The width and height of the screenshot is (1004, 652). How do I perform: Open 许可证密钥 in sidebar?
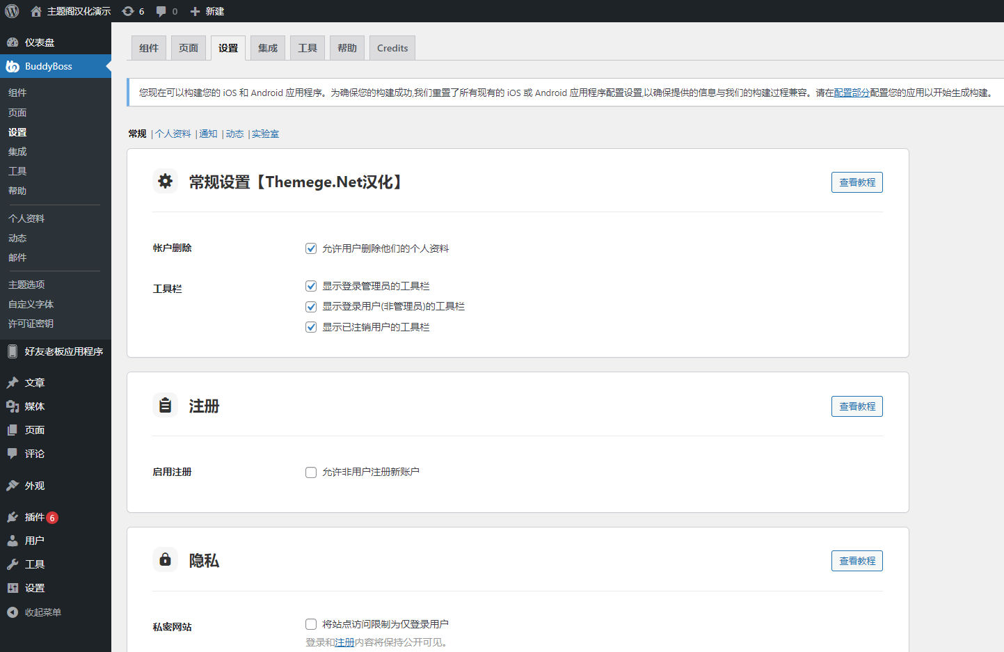31,324
